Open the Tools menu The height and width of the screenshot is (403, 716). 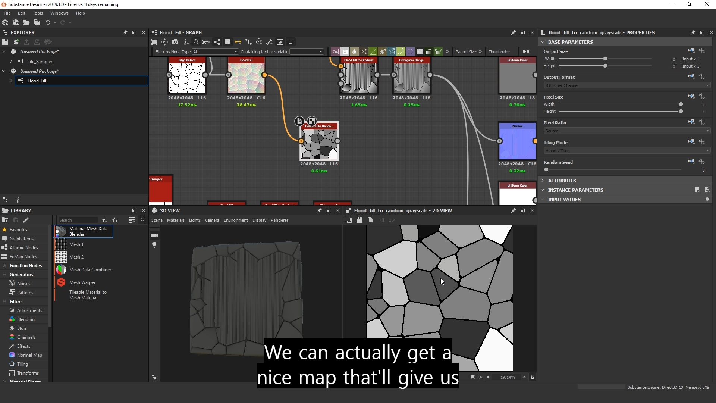38,13
